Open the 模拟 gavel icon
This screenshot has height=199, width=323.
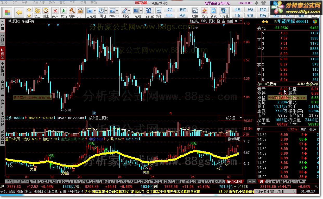coord(72,10)
